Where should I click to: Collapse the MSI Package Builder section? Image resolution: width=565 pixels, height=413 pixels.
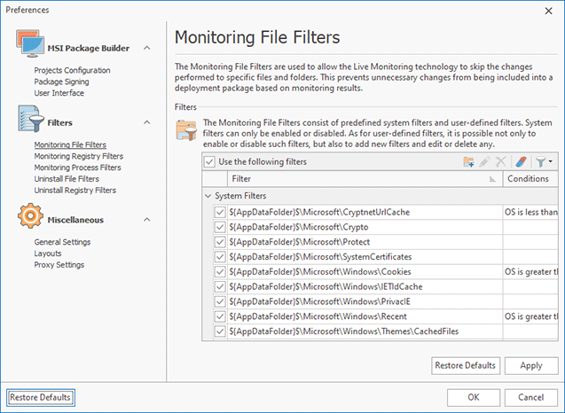coord(147,48)
